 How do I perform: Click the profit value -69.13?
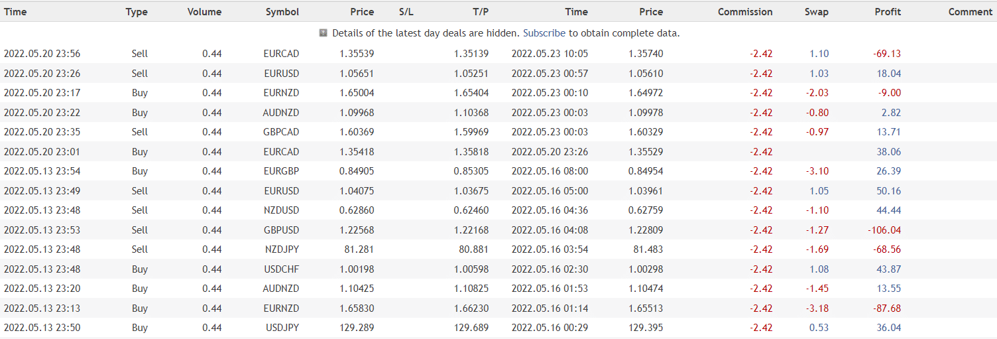(886, 54)
